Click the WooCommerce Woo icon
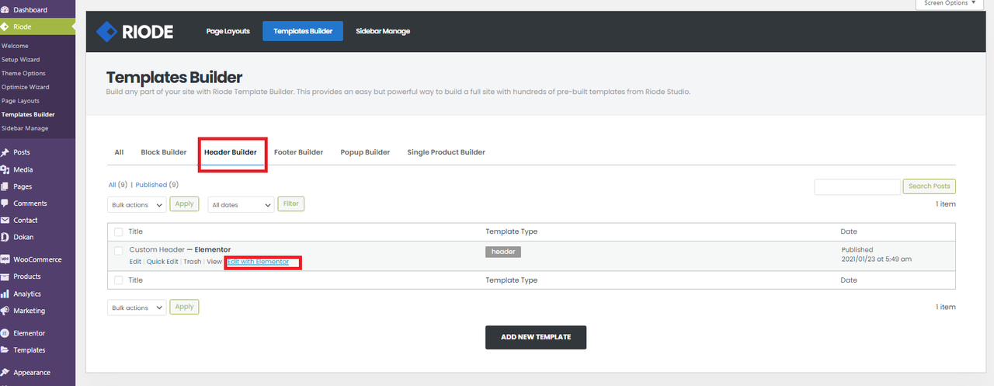Image resolution: width=994 pixels, height=386 pixels. [5, 259]
